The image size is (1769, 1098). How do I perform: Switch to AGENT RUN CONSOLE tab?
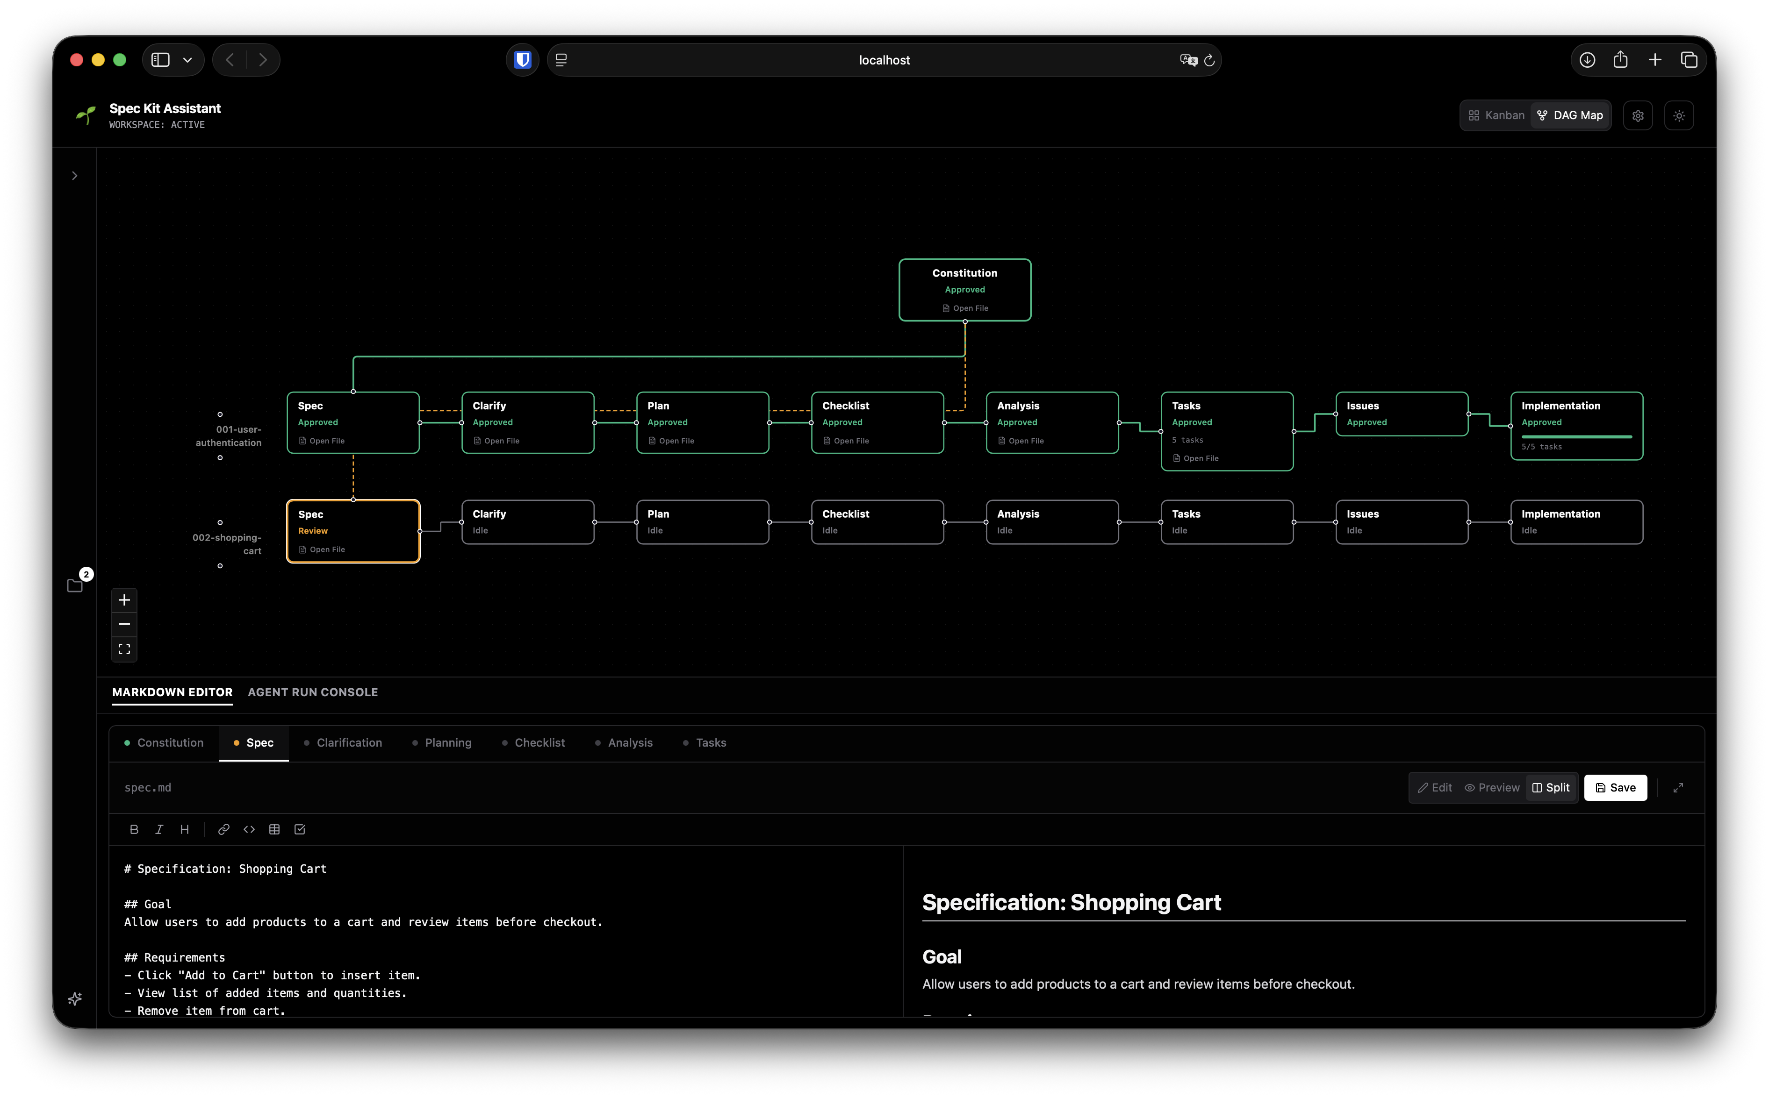pyautogui.click(x=313, y=692)
